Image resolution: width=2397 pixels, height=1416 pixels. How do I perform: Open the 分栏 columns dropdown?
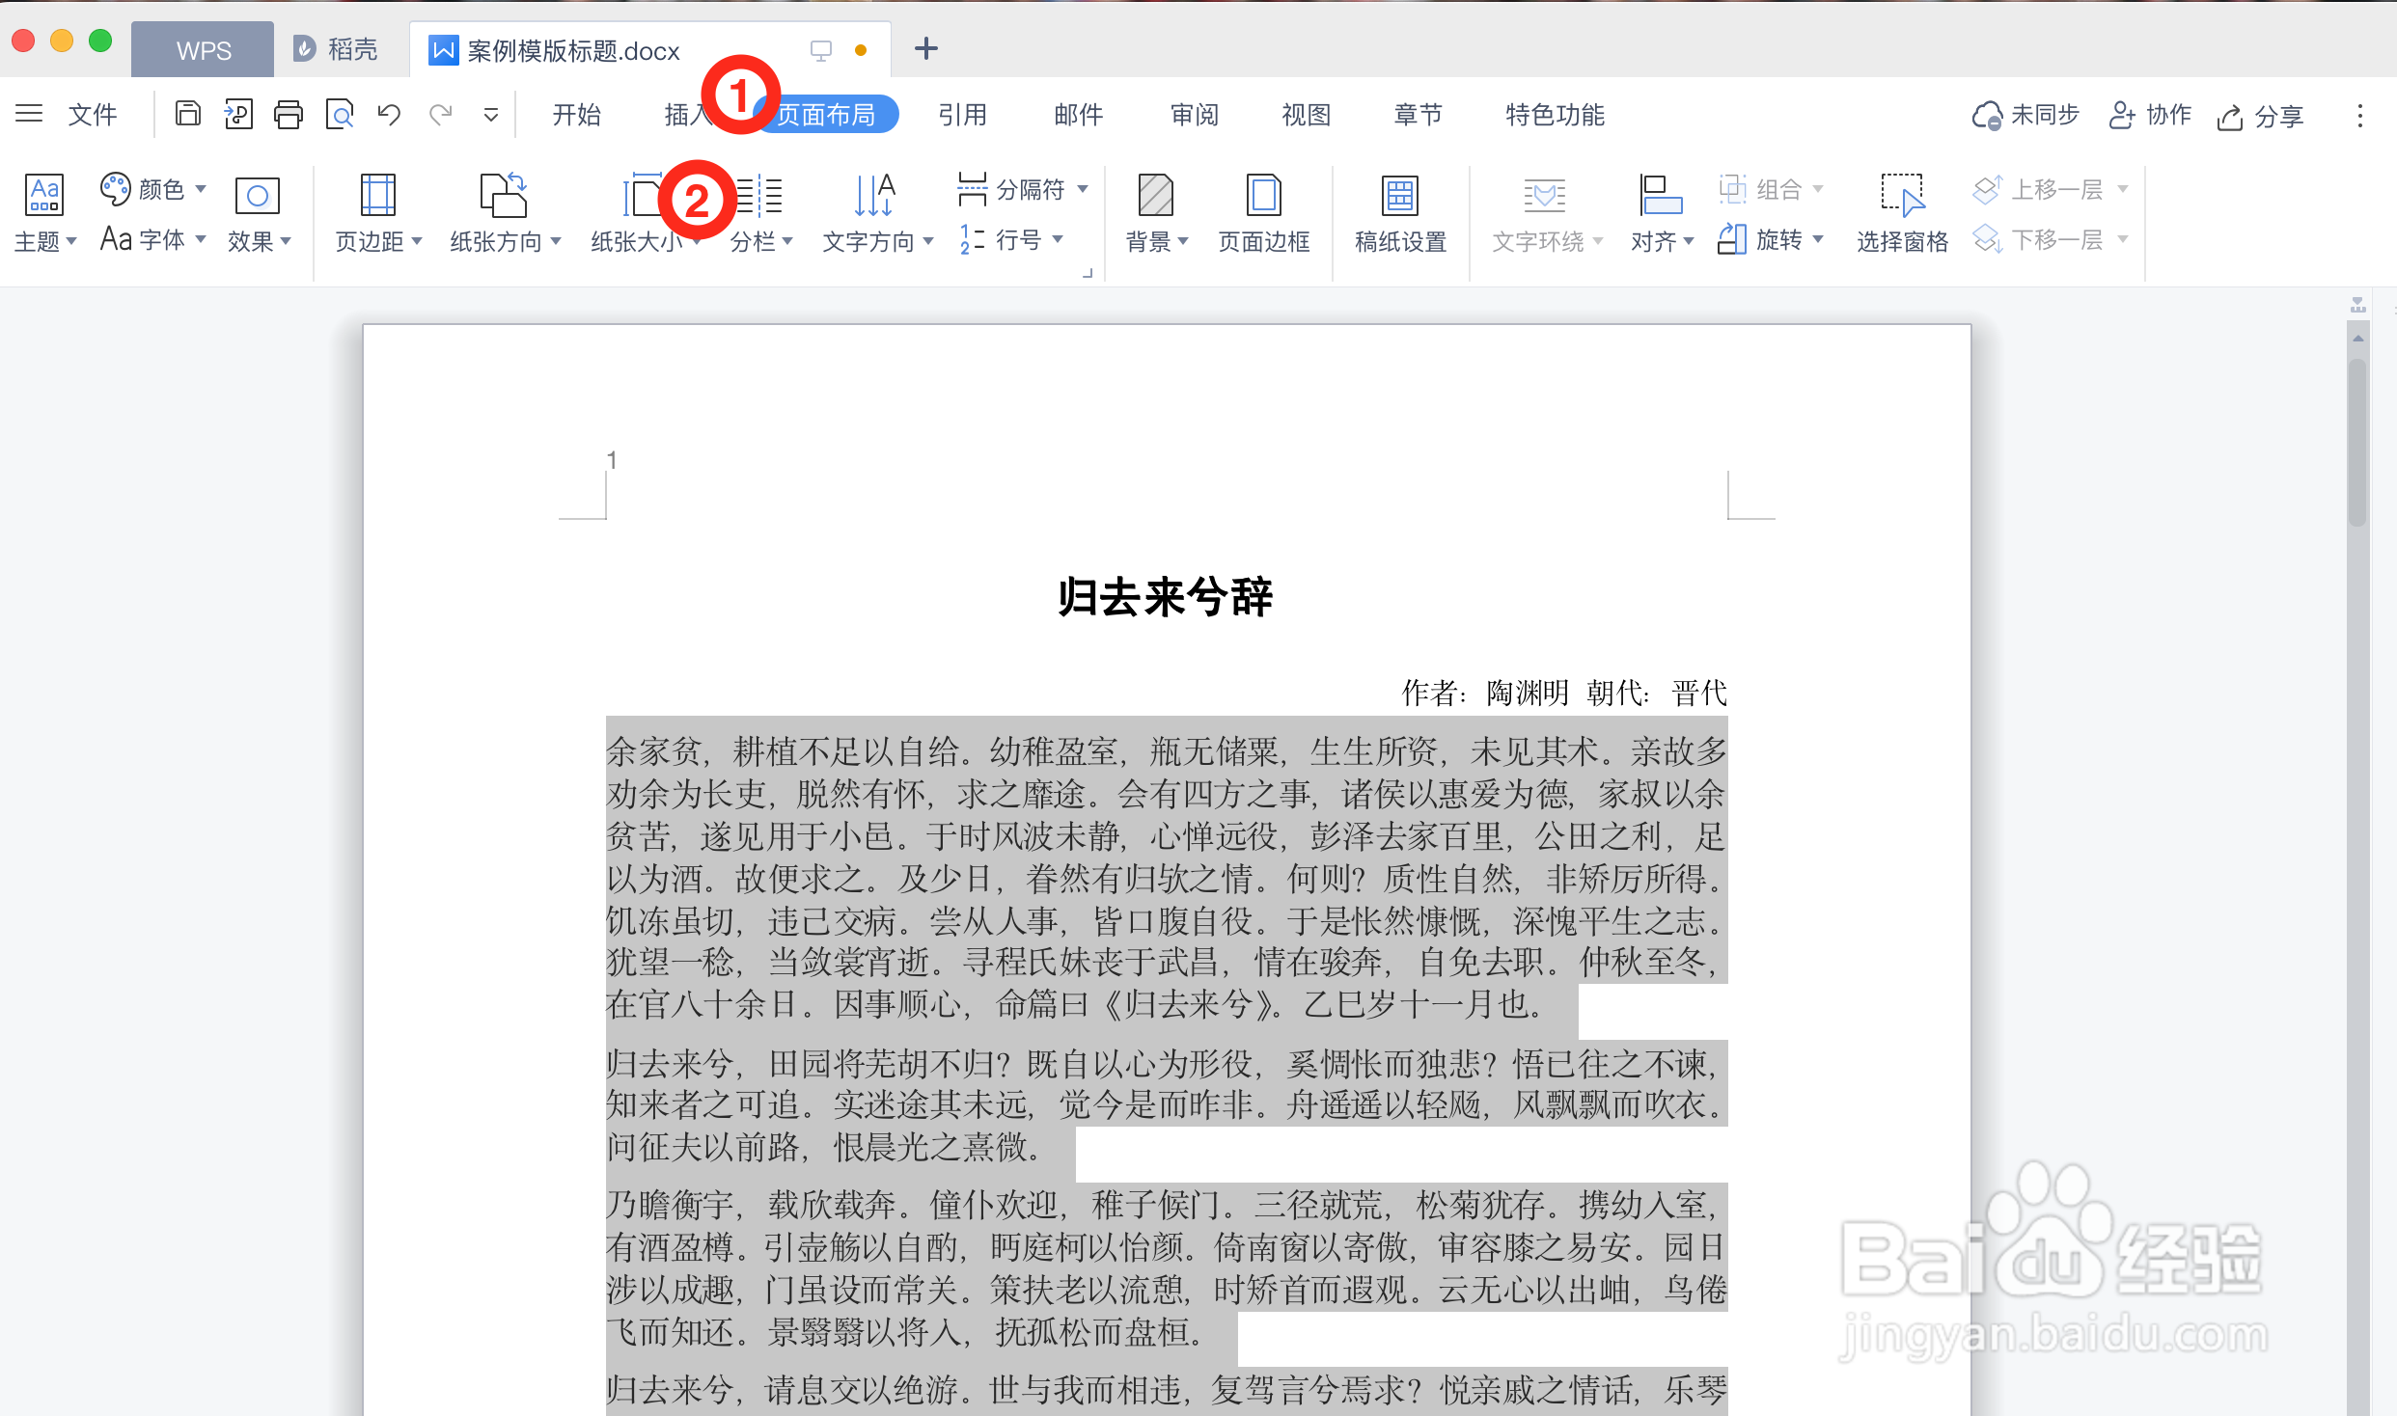click(x=760, y=213)
